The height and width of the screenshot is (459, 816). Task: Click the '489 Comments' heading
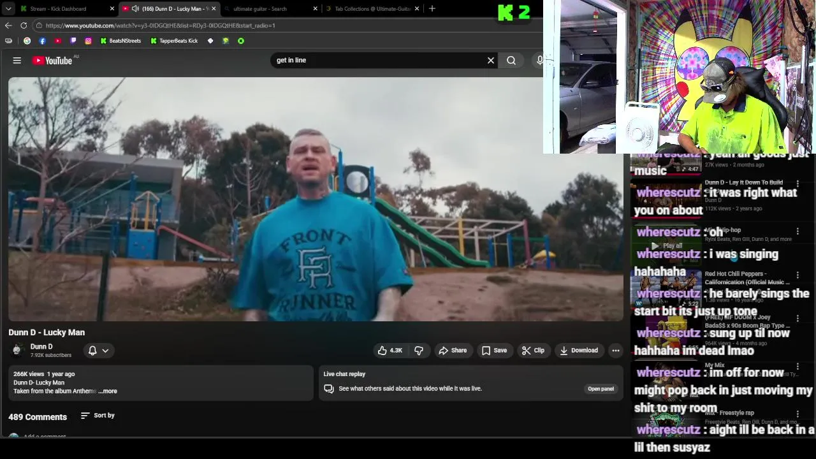tap(38, 417)
